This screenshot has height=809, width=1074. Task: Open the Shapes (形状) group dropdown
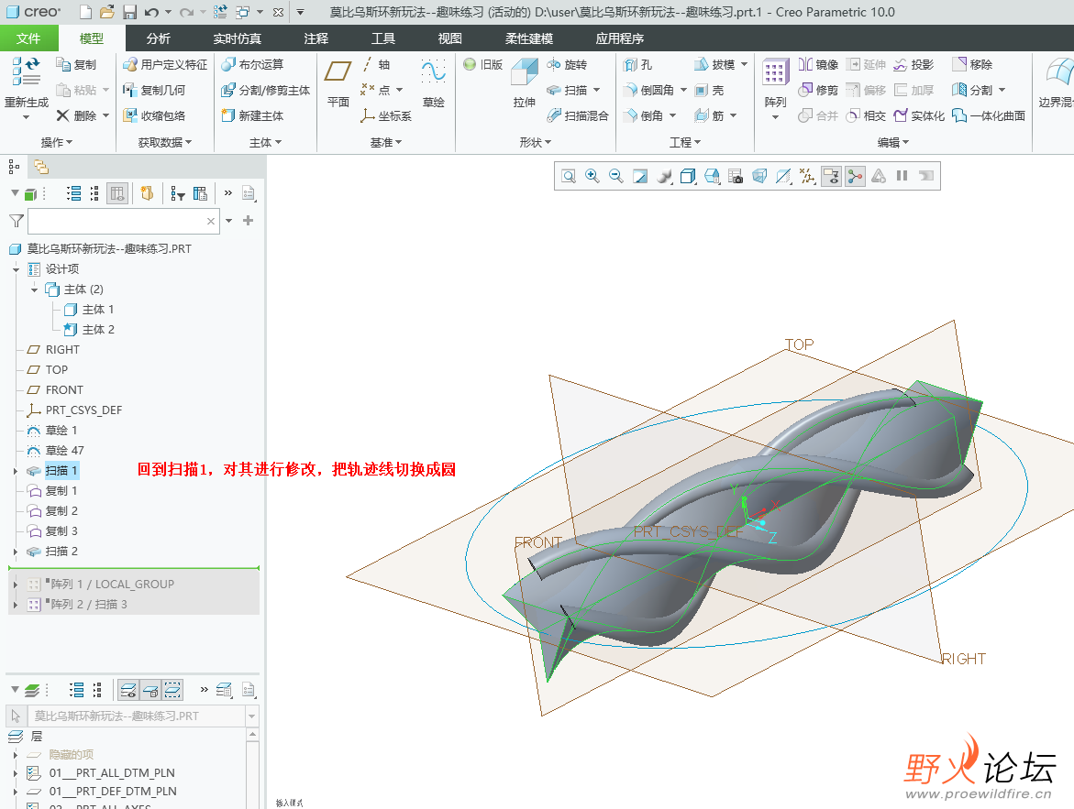click(535, 142)
